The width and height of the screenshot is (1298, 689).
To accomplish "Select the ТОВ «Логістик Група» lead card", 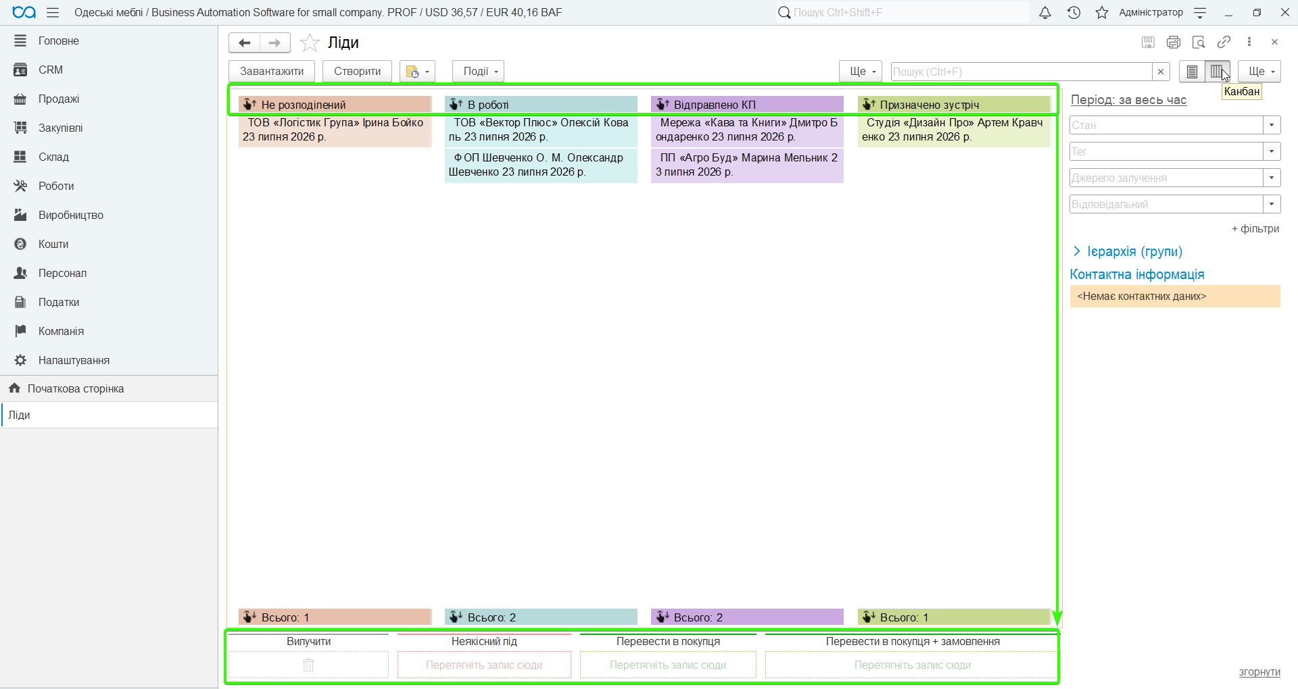I will point(335,130).
